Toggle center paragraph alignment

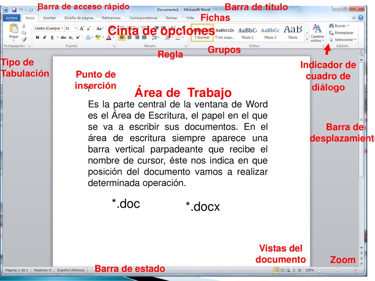129,38
